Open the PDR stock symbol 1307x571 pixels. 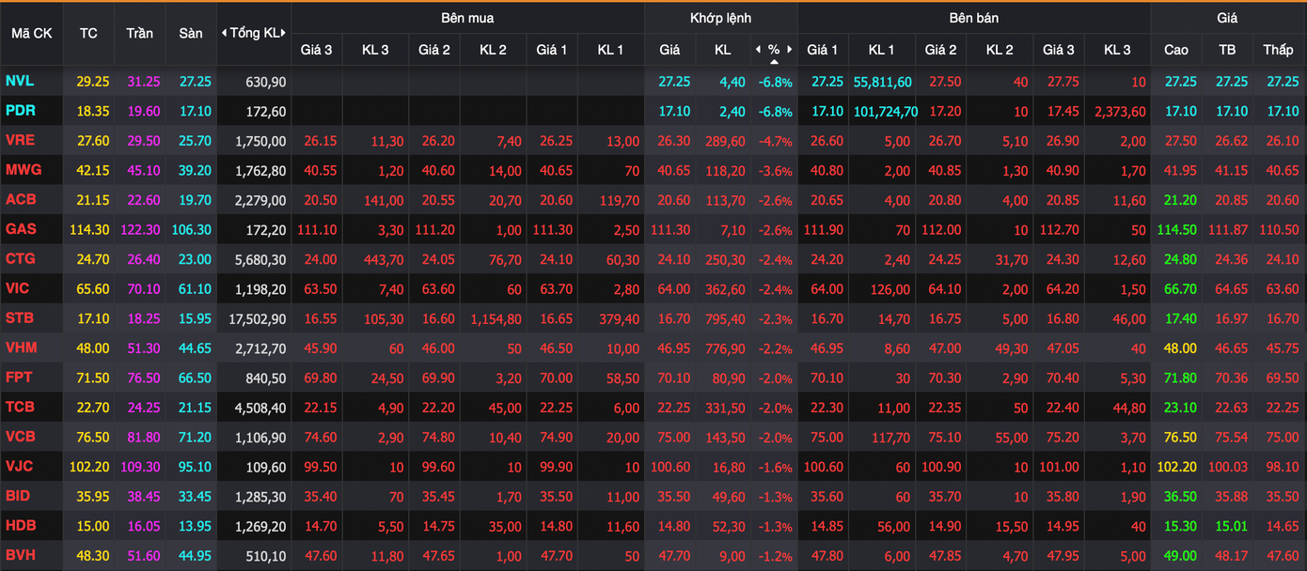click(x=21, y=111)
